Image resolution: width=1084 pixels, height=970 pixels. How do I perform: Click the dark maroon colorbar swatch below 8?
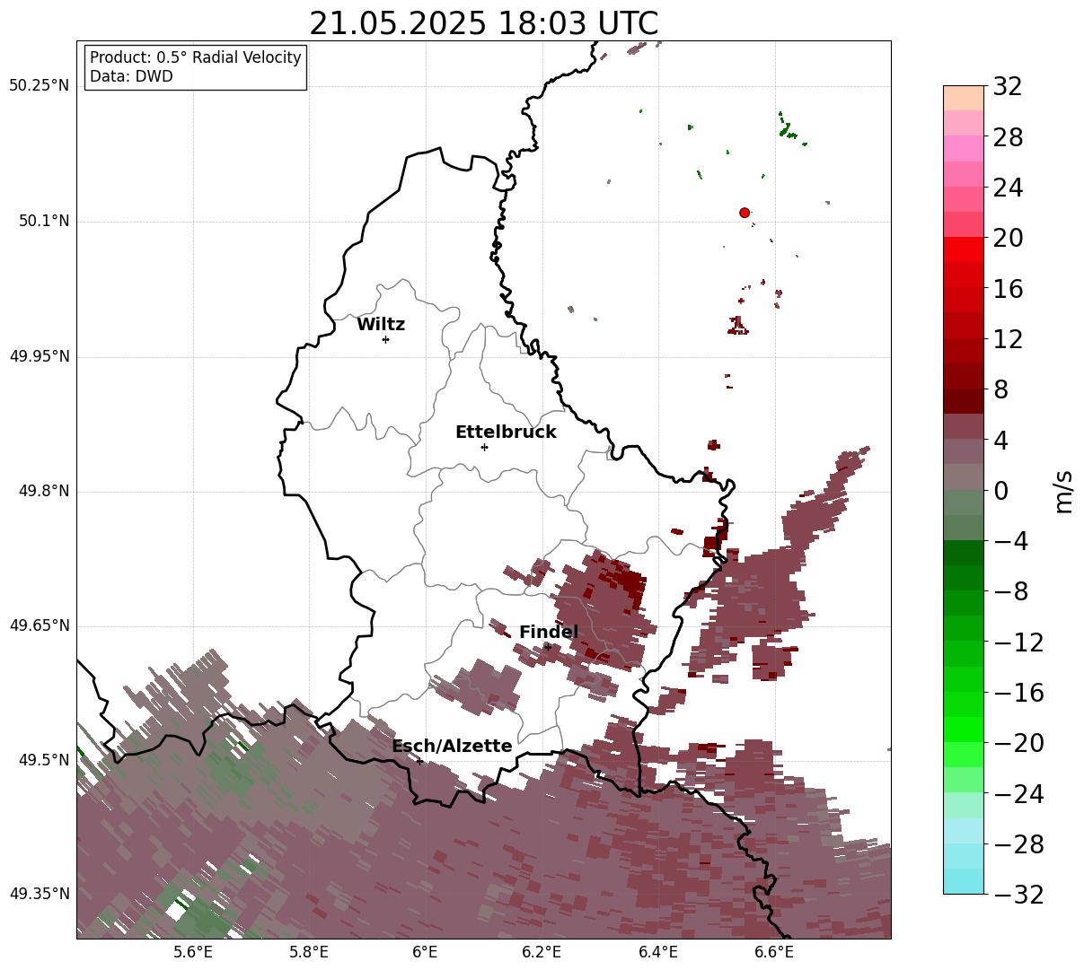click(964, 401)
